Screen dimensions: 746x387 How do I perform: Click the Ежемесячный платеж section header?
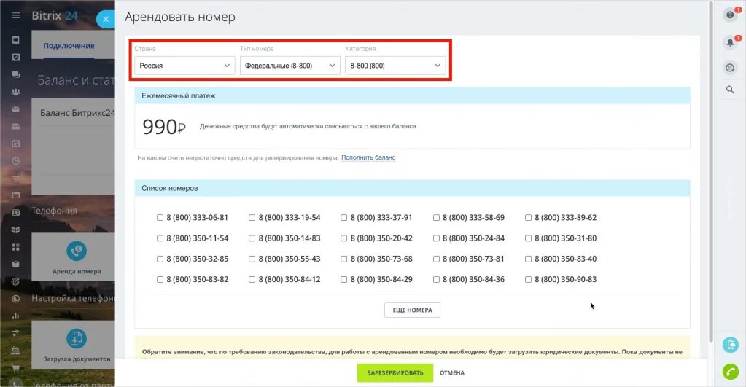tap(412, 95)
